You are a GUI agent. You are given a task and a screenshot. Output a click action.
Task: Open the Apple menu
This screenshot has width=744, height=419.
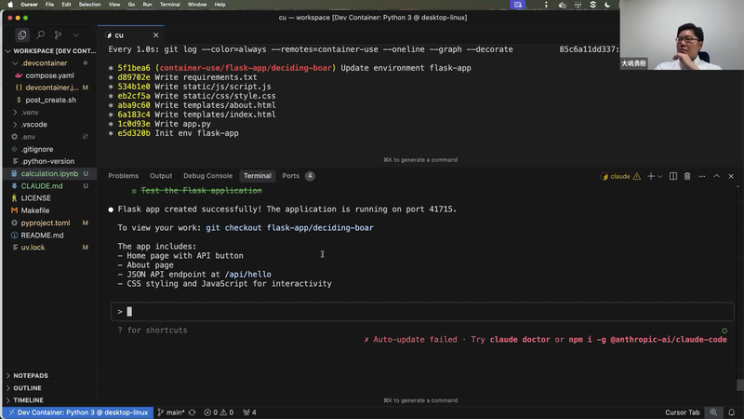[x=10, y=5]
